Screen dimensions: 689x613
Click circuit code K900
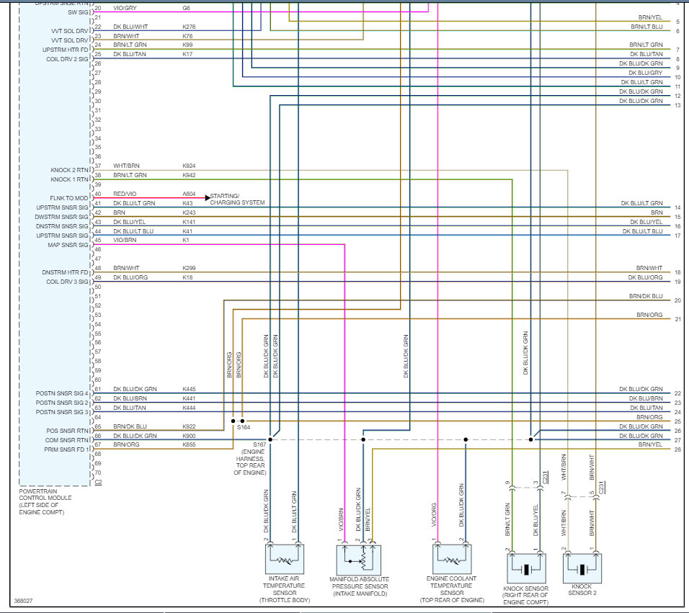[x=189, y=436]
